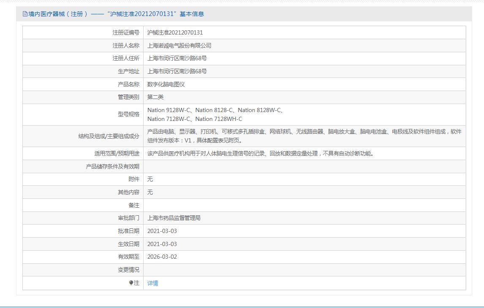Click the 结构及组成/主要组成成分 label
This screenshot has height=308, width=484.
pos(109,136)
